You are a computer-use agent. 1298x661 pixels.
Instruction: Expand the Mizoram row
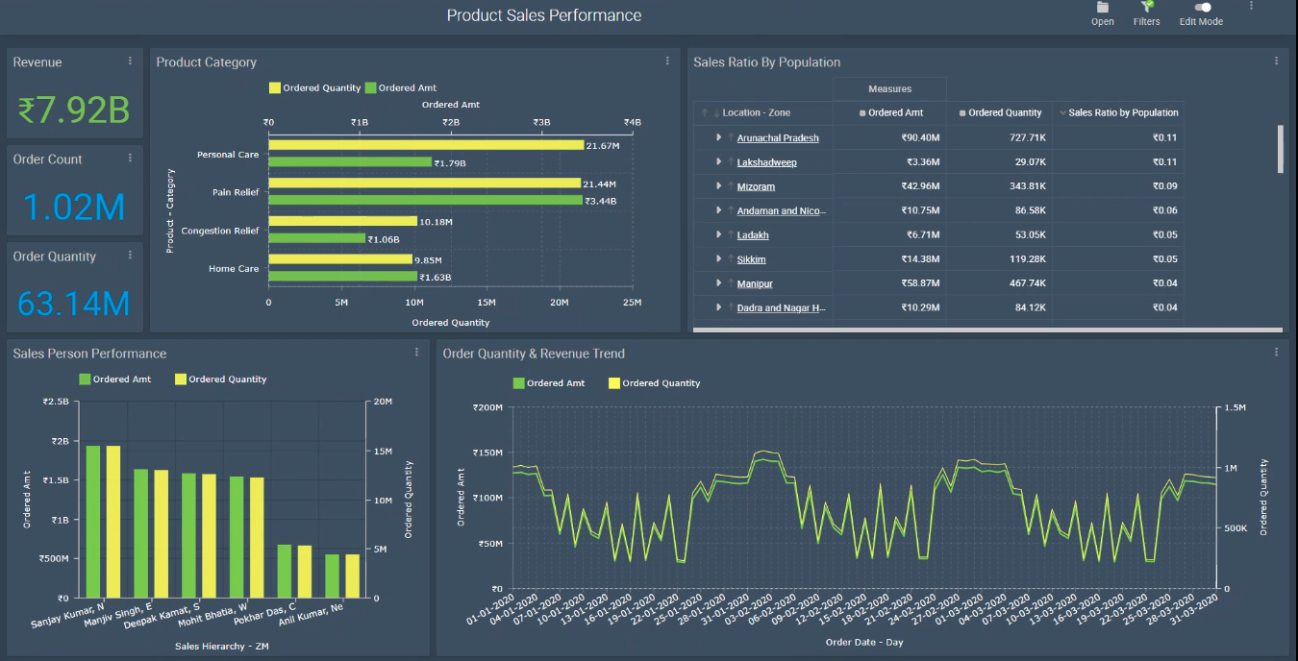(x=718, y=186)
